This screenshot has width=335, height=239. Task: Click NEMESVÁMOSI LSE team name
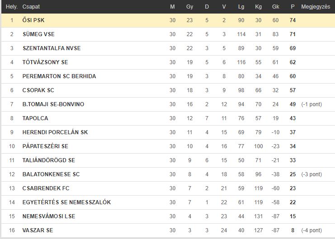(x=49, y=216)
